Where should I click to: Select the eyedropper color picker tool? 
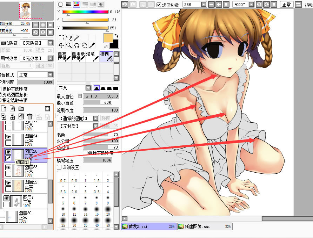(x=92, y=45)
